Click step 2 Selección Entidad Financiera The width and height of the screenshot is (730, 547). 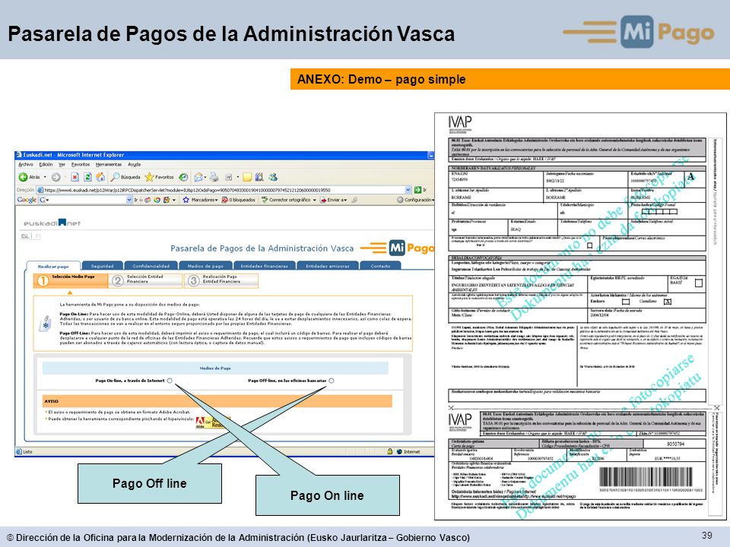[146, 280]
